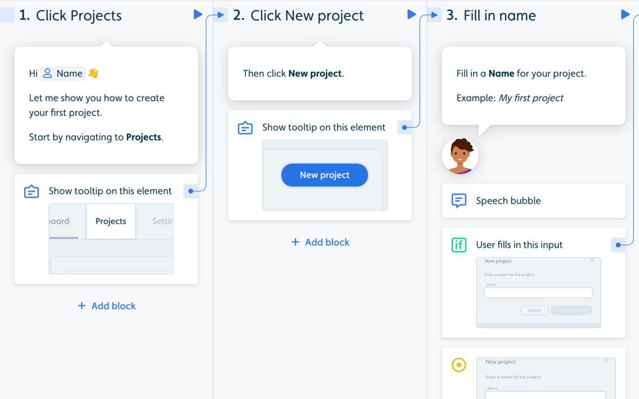Click the yellow radio-style block icon
The width and height of the screenshot is (639, 399).
tap(458, 365)
